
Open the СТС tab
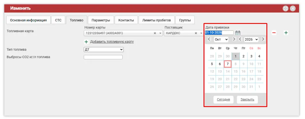pos(58,20)
